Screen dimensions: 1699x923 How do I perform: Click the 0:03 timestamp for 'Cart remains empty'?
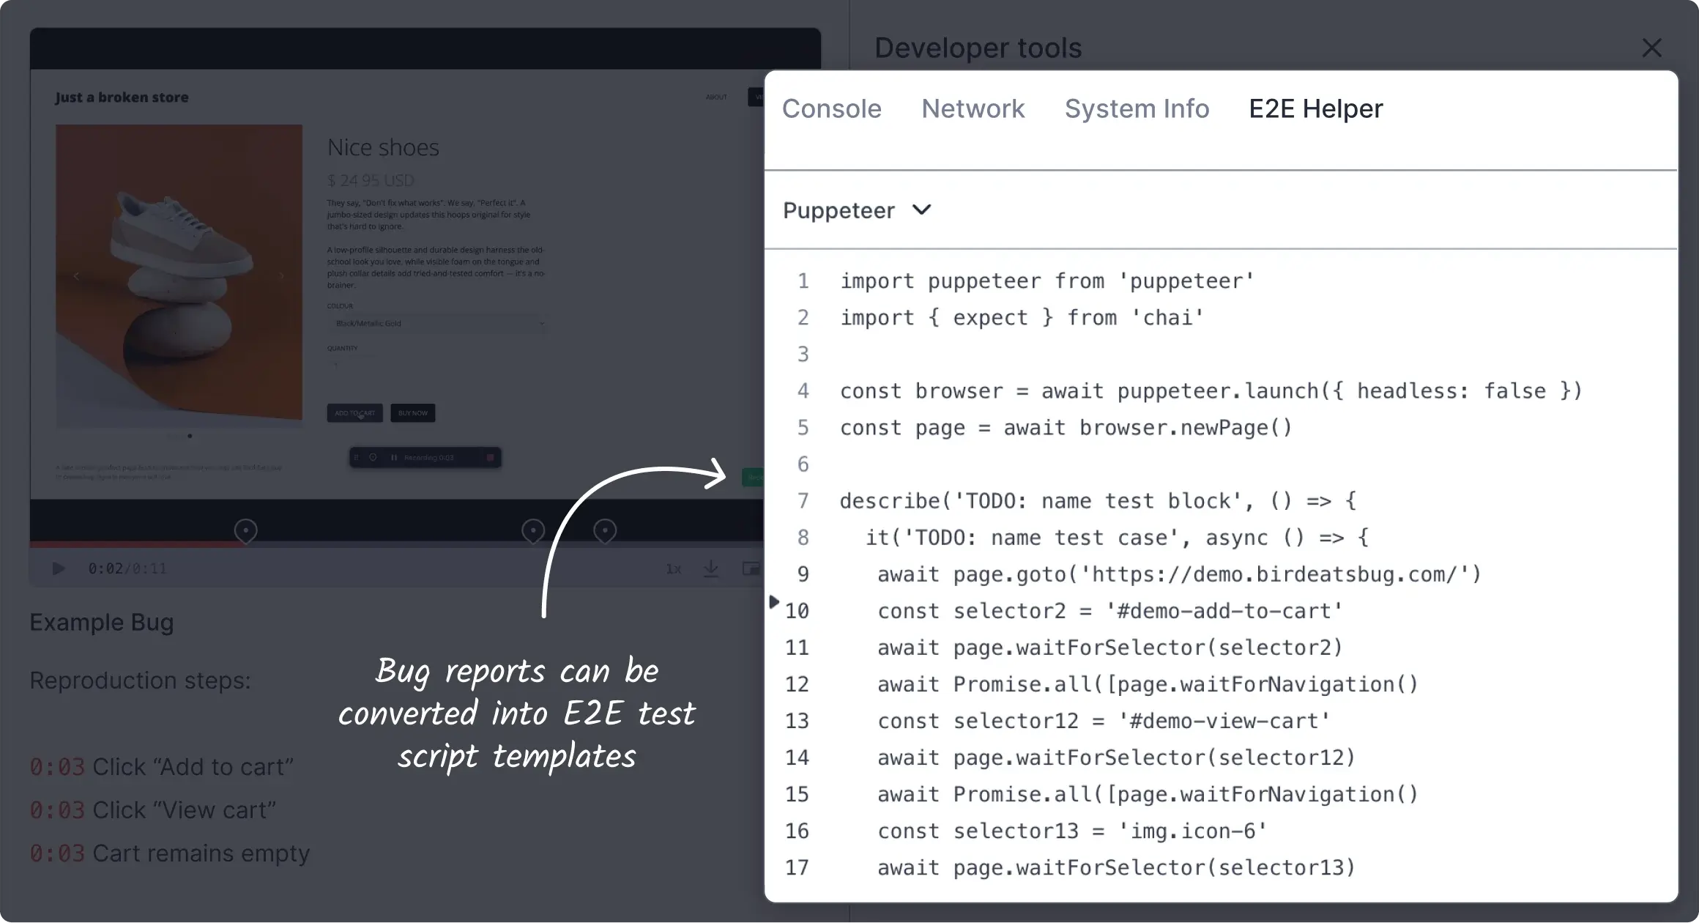[57, 853]
